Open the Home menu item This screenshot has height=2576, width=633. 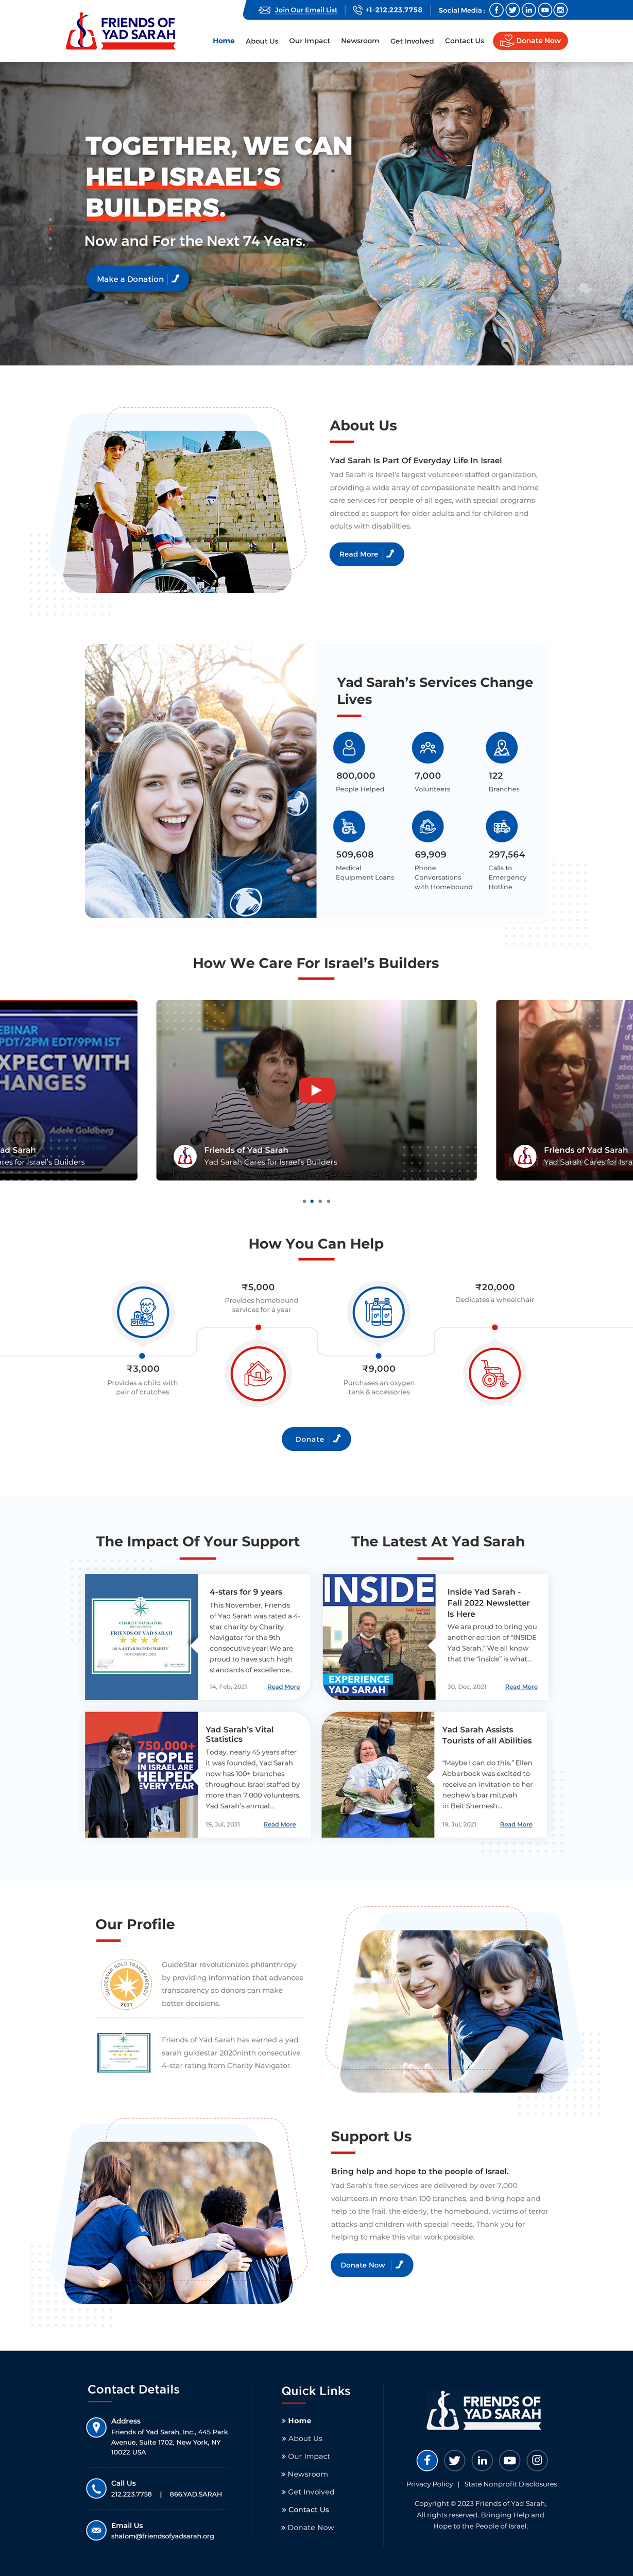click(224, 41)
